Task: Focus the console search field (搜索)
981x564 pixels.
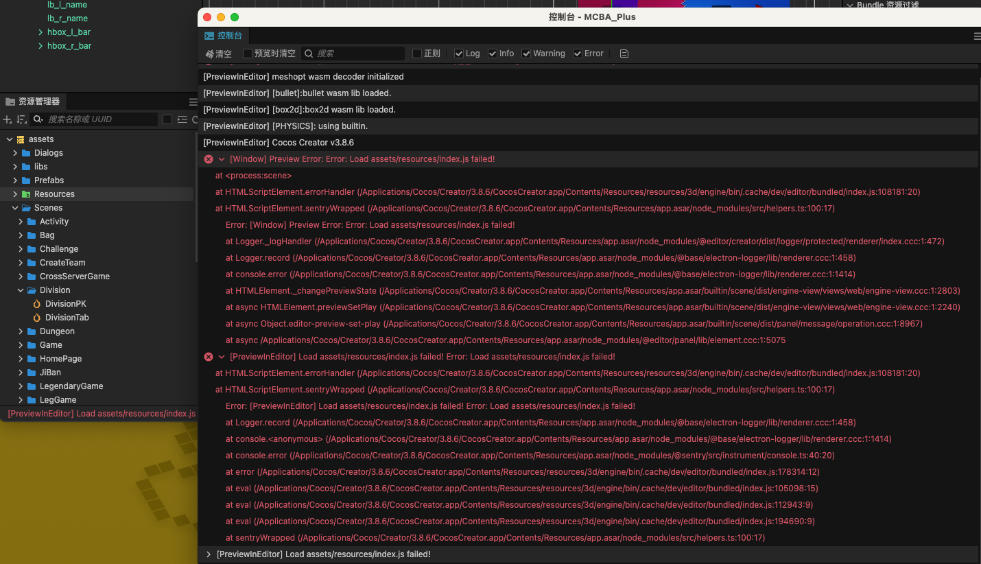Action: click(353, 54)
